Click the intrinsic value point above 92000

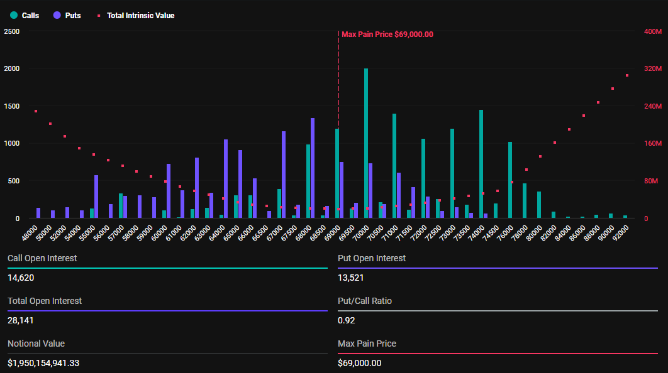point(627,75)
